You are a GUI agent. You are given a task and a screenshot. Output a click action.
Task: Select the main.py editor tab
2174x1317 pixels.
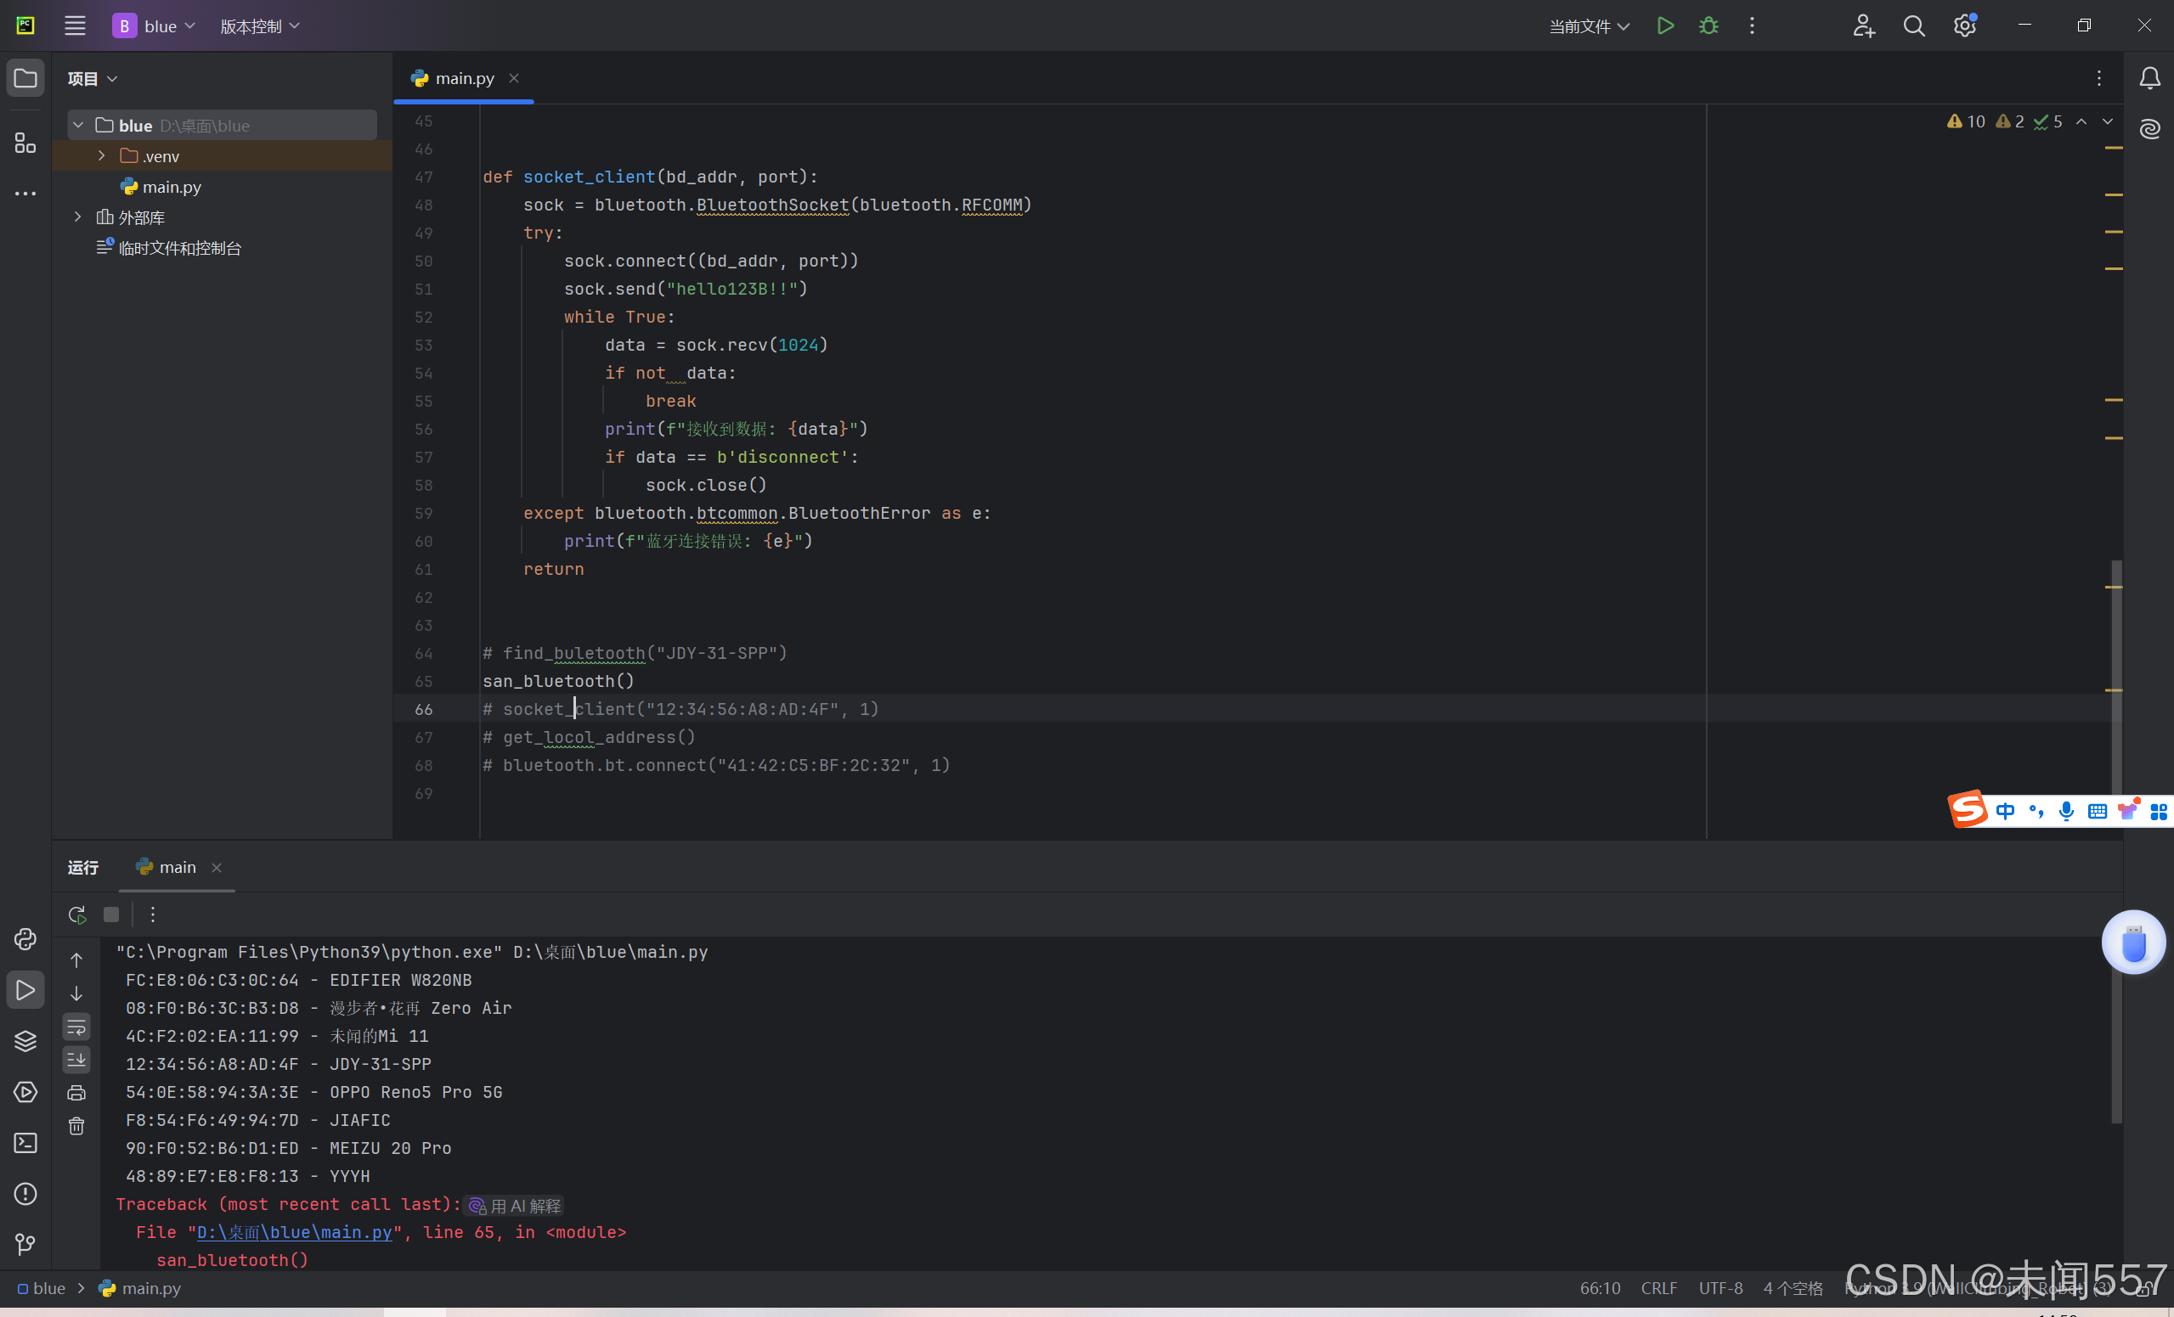pyautogui.click(x=464, y=78)
